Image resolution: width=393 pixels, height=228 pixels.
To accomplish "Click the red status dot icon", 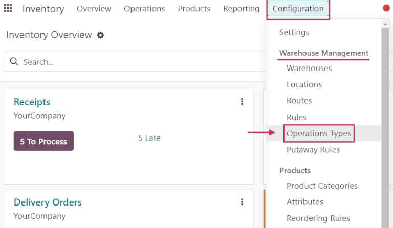I will point(386,8).
